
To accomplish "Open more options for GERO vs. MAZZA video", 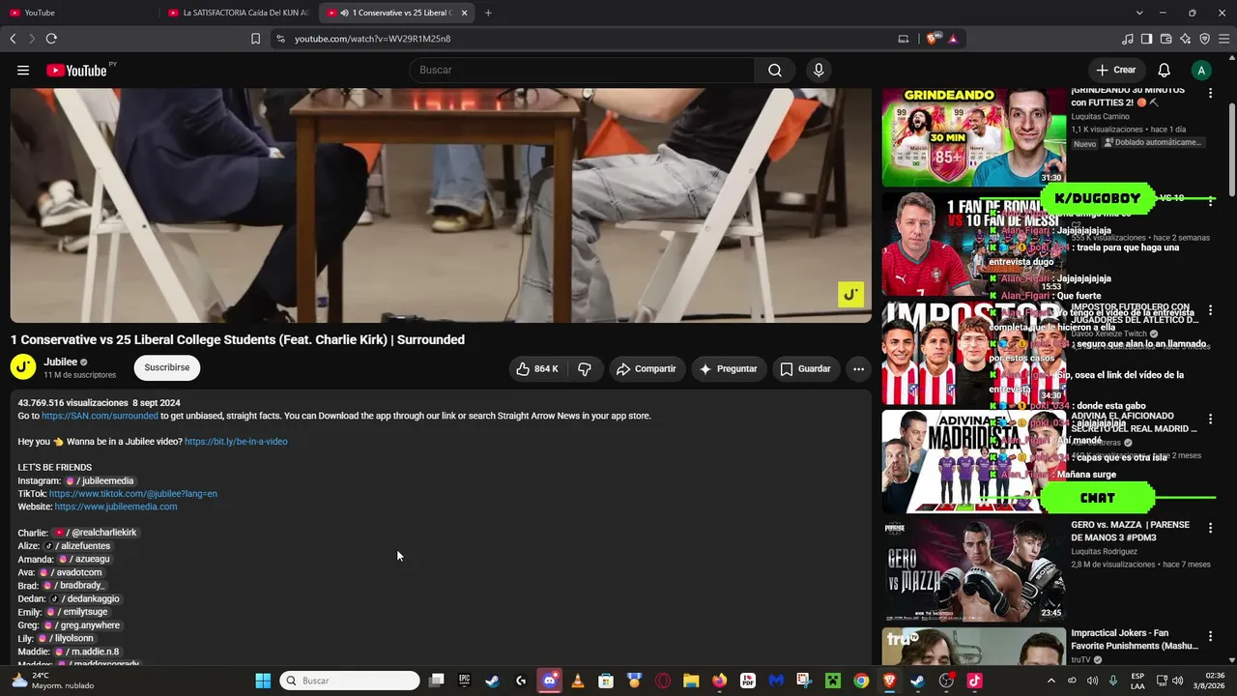I will point(1210,529).
